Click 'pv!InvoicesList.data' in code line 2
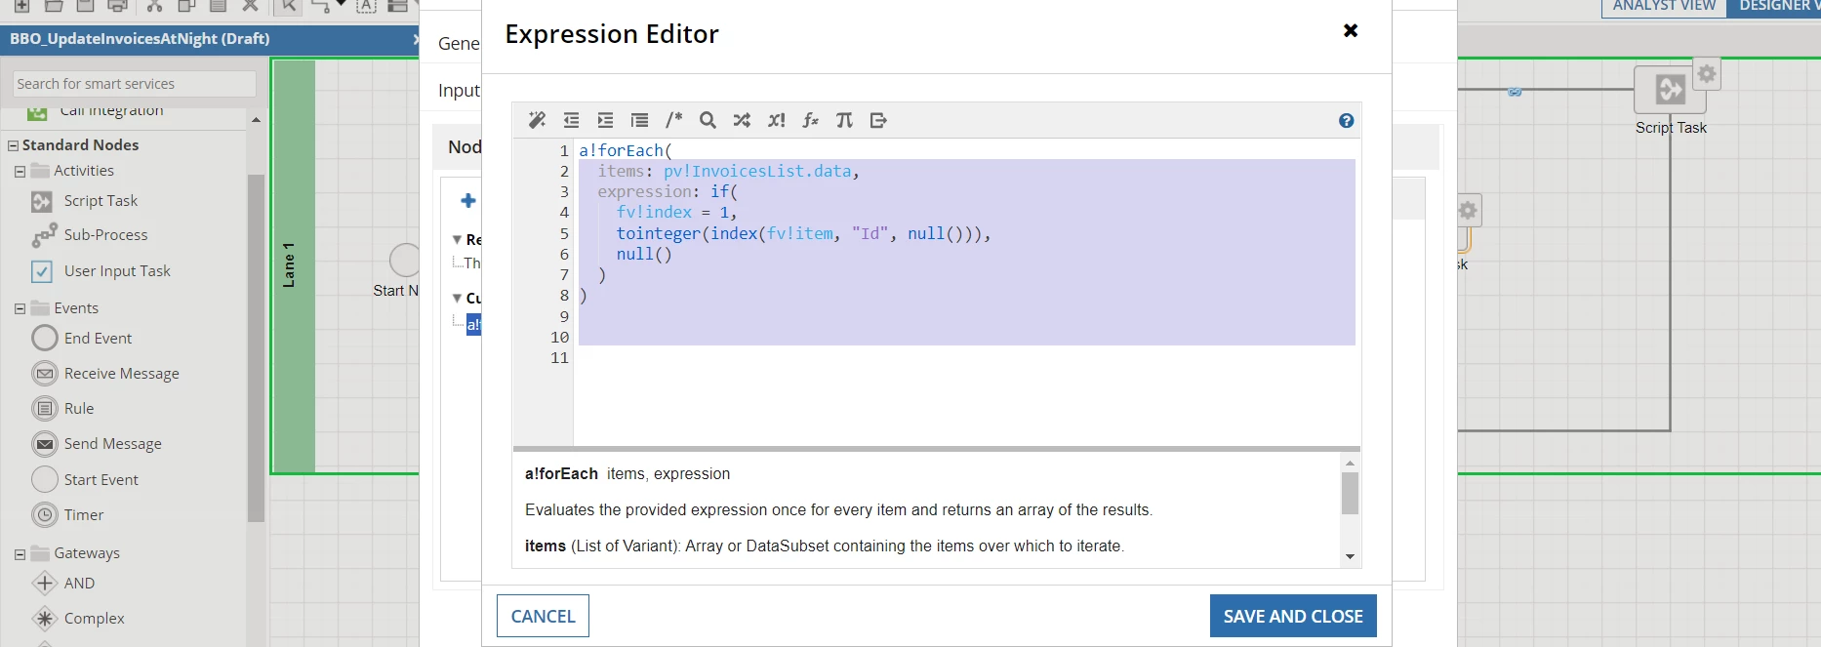This screenshot has width=1821, height=647. click(757, 171)
